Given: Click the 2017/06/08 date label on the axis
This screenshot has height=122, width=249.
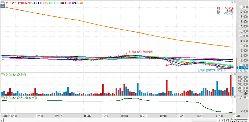Looking at the screenshot, I should tap(10, 116).
